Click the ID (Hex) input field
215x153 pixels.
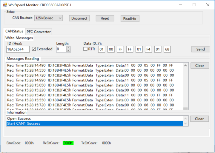tap(18, 49)
